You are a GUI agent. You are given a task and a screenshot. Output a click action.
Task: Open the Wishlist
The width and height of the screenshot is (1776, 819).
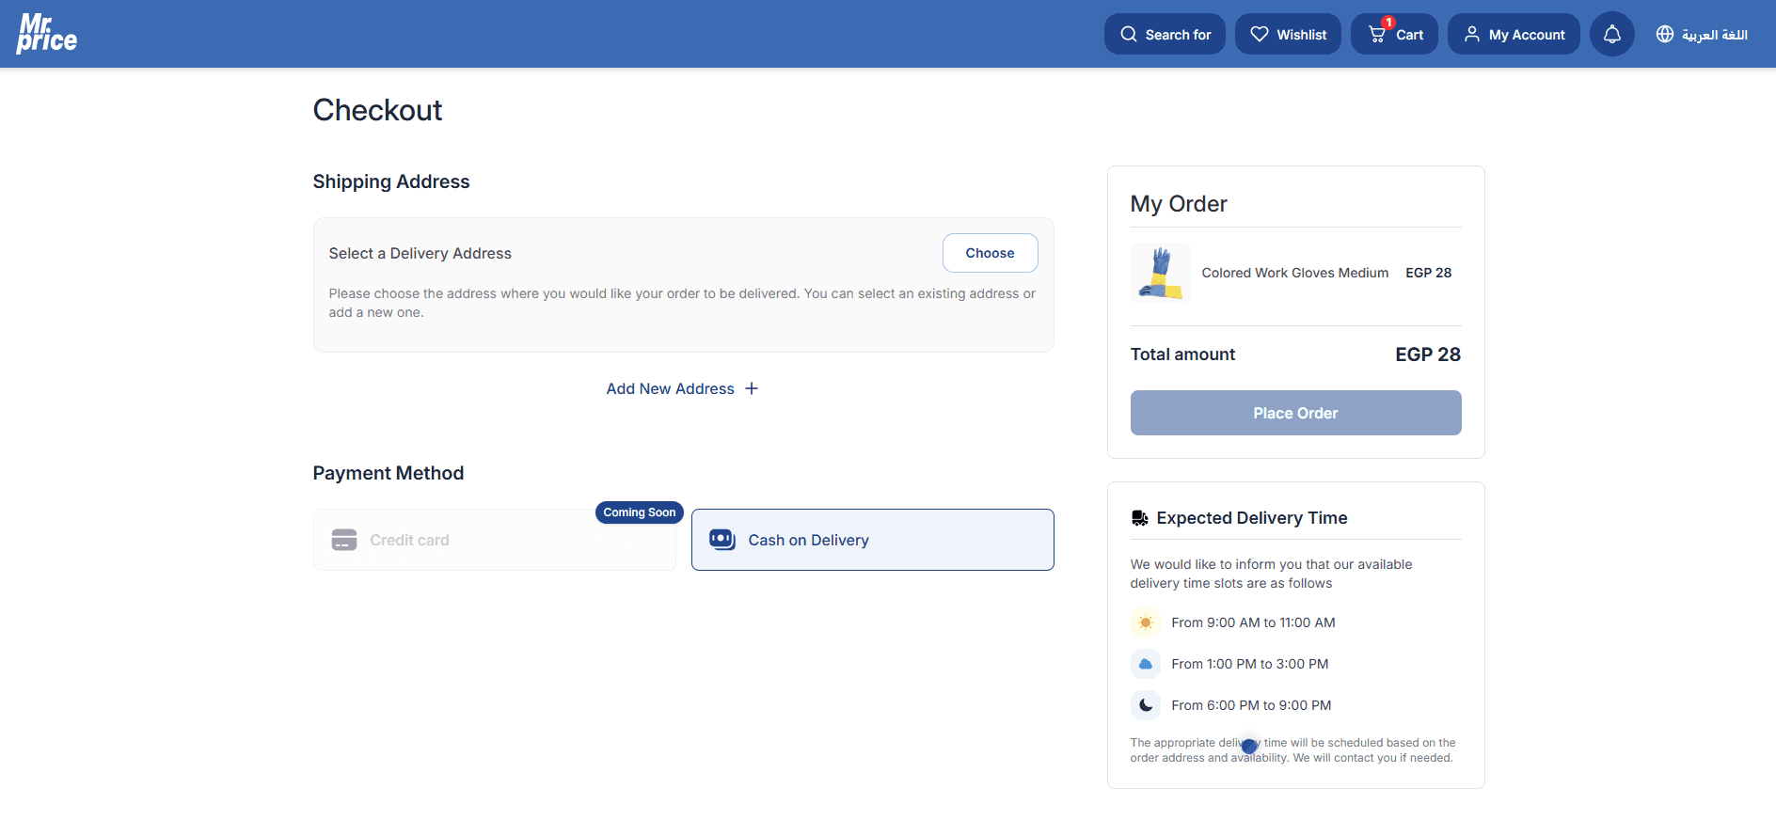[x=1288, y=35]
